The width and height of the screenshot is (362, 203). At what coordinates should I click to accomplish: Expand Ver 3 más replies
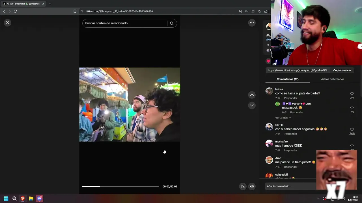[x=283, y=118]
